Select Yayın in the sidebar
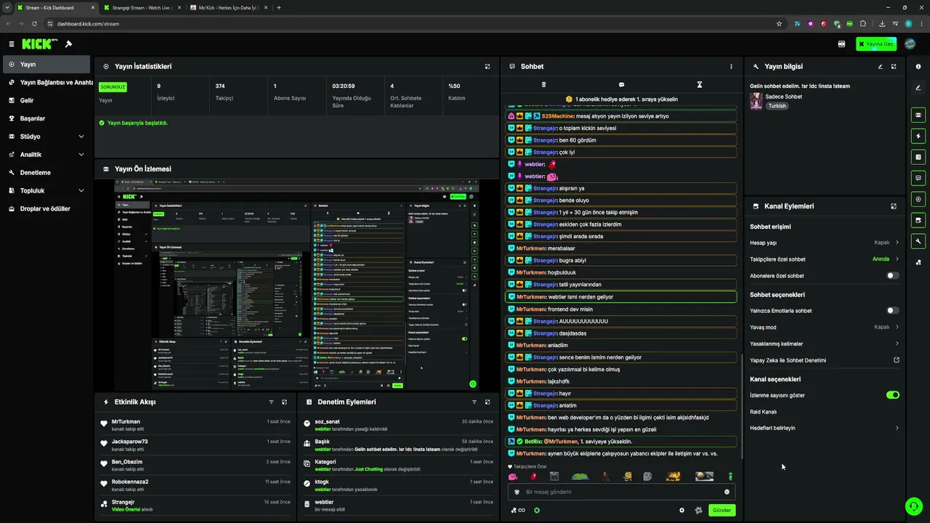 click(x=46, y=65)
